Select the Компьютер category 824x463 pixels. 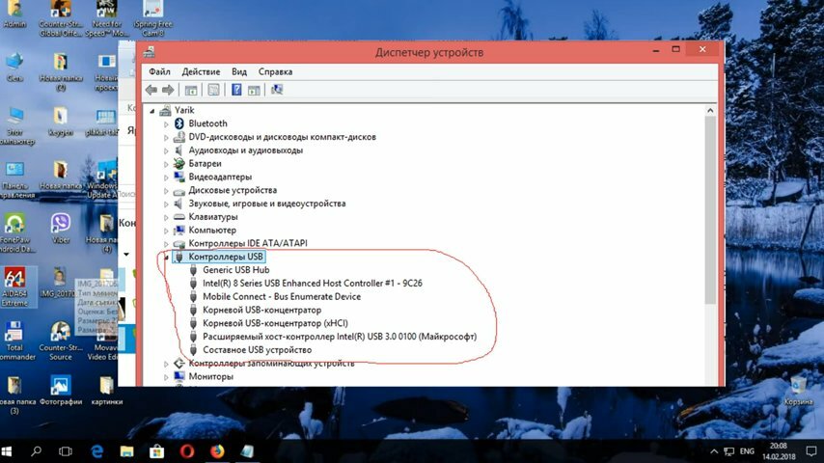[212, 231]
